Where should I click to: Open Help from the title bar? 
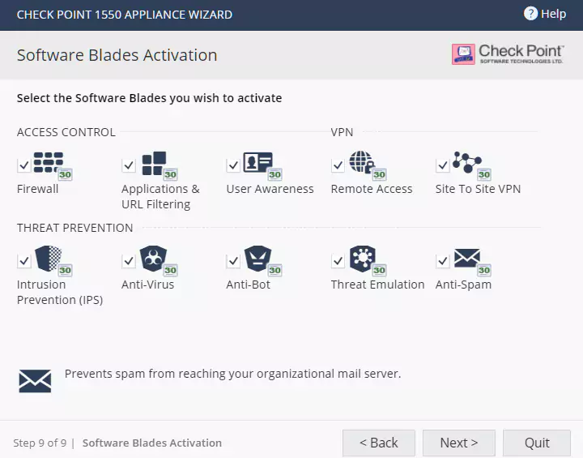tap(545, 14)
